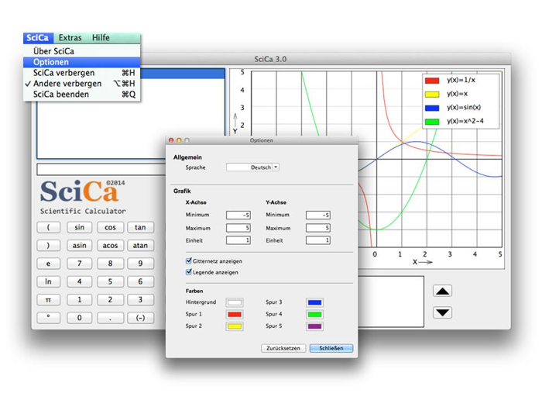Click the Zurücksetzen button
The width and height of the screenshot is (542, 407).
283,348
